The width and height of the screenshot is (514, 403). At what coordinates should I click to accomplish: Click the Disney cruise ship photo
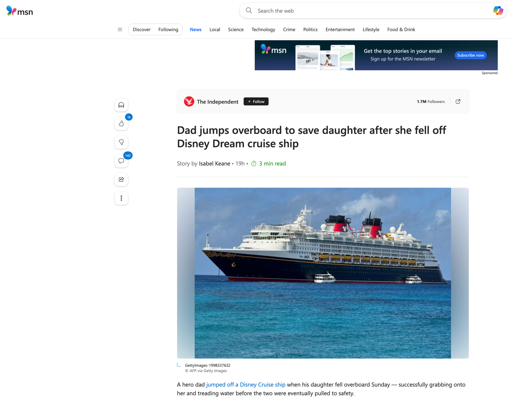323,273
